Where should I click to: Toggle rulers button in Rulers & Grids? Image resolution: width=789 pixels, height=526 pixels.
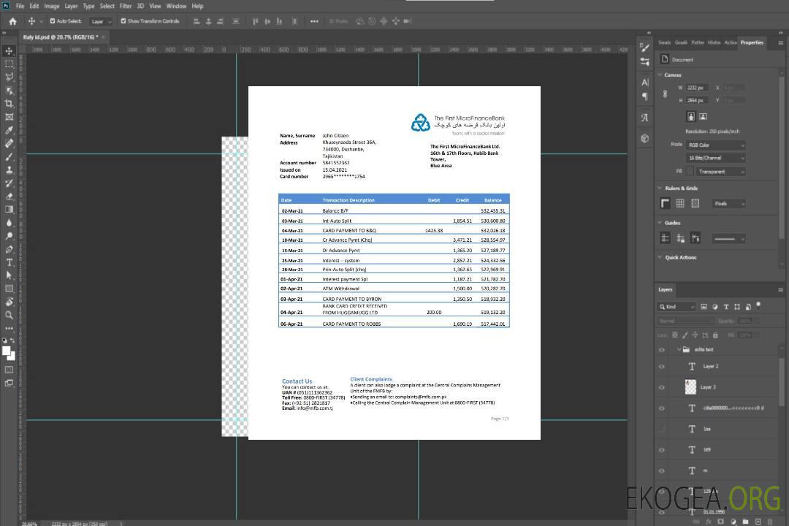[x=665, y=203]
